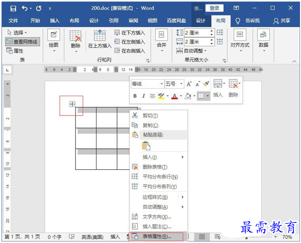
Task: Increase font size in mini toolbar
Action: click(189, 84)
